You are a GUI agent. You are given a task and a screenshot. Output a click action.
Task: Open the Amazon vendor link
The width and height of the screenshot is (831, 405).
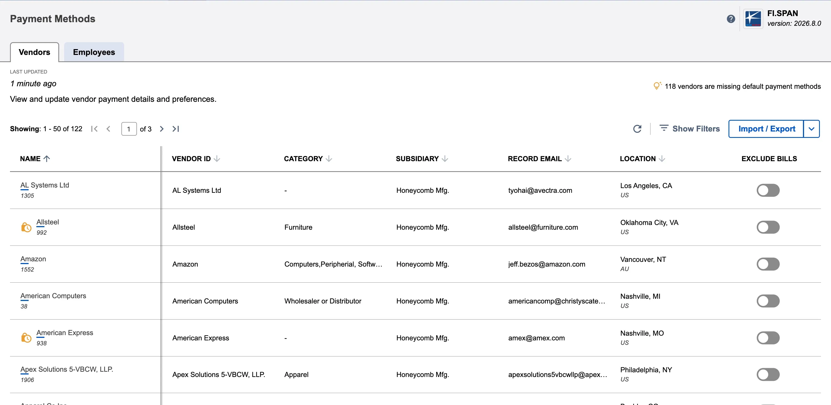pyautogui.click(x=33, y=259)
